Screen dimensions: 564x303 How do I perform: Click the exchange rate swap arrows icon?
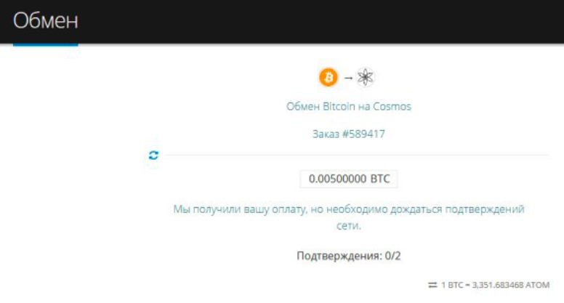coord(432,285)
